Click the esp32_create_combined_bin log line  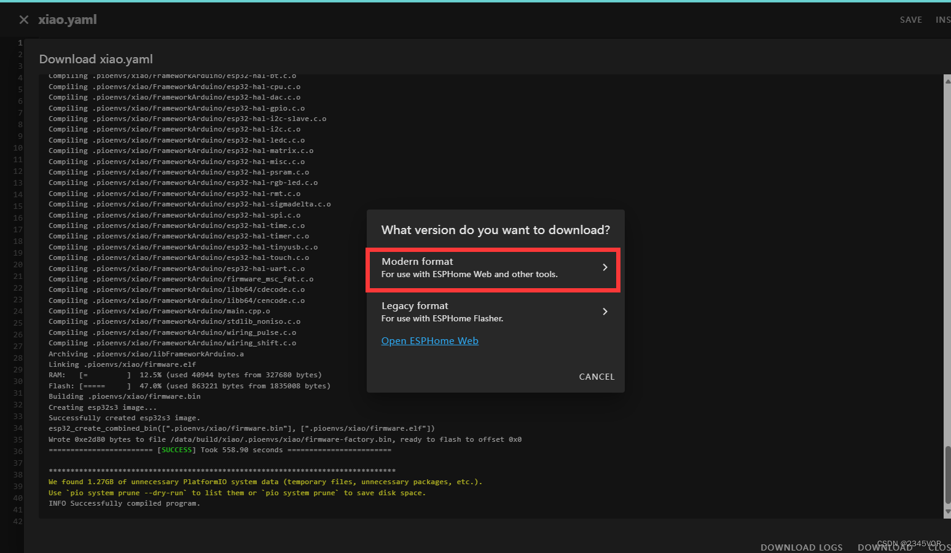point(241,429)
